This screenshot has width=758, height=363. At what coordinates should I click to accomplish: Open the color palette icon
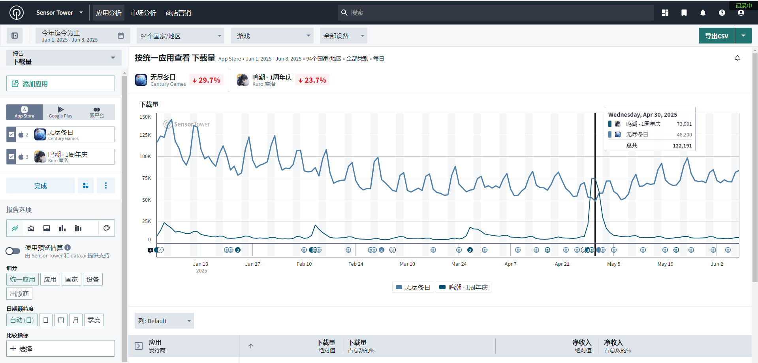pos(107,228)
